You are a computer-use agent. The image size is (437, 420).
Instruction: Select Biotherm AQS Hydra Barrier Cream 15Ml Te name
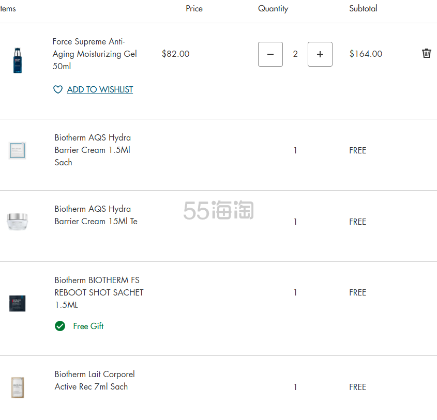(x=96, y=215)
